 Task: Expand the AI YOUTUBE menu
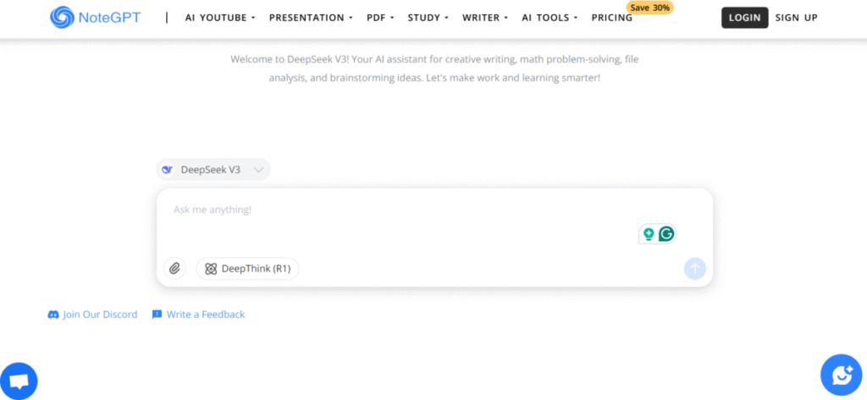coord(220,18)
